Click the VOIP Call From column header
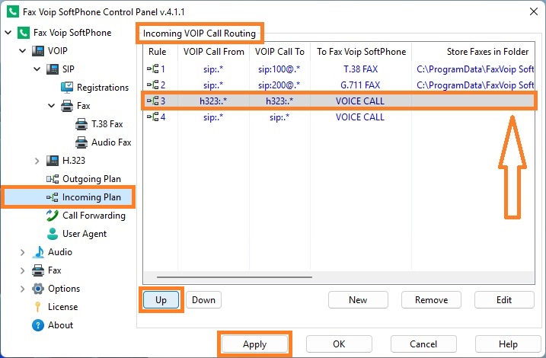This screenshot has width=546, height=358. pos(214,52)
